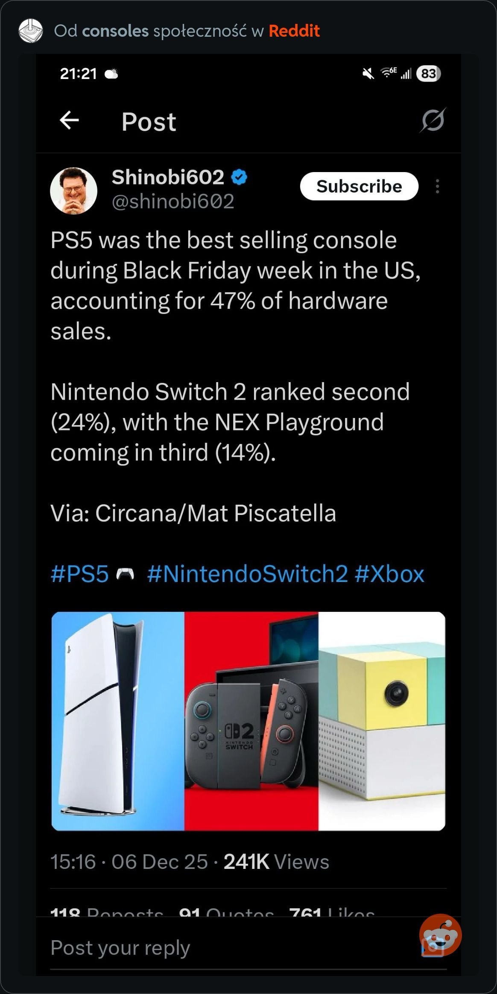Open the PS5 console image
Viewport: 497px width, 994px height.
point(118,721)
